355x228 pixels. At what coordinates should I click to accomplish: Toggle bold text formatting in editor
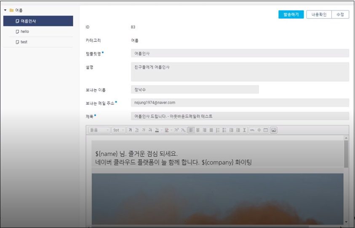130,130
